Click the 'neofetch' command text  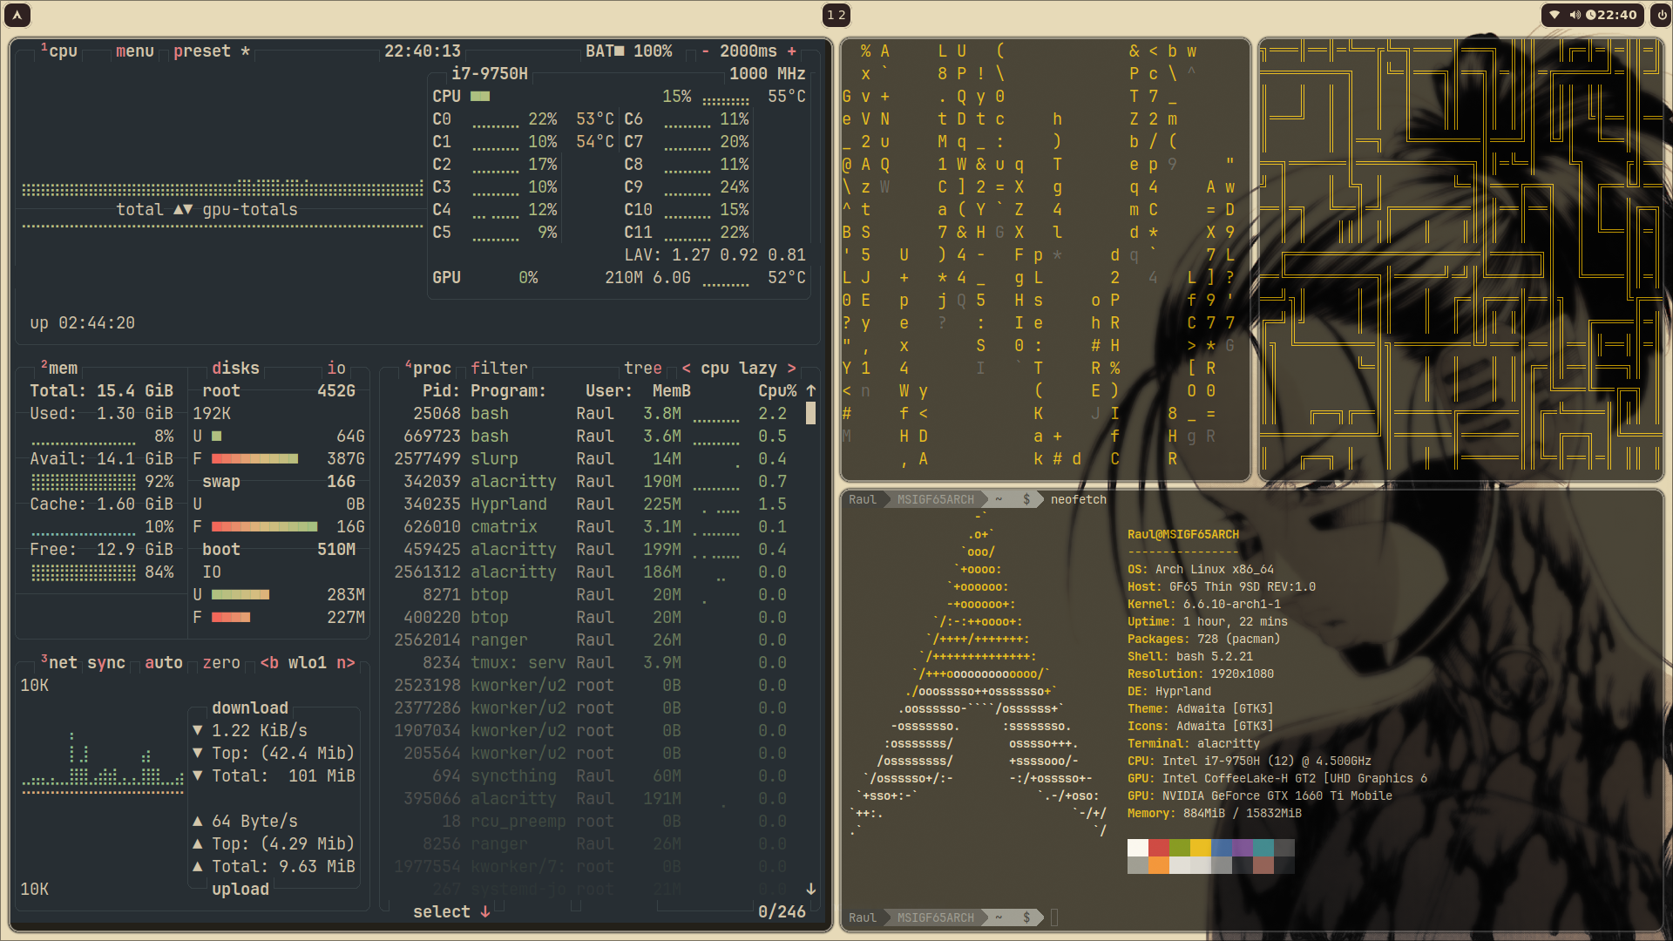tap(1079, 500)
